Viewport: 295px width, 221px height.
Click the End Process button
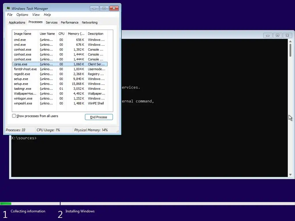(99, 117)
